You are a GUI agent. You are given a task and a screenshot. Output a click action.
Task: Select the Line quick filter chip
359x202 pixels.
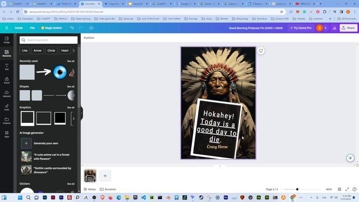(25, 50)
